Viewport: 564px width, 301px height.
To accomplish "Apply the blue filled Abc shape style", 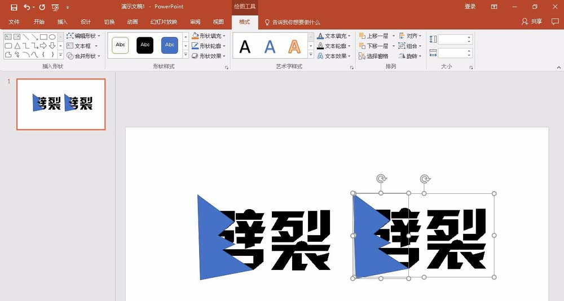I will coord(169,45).
